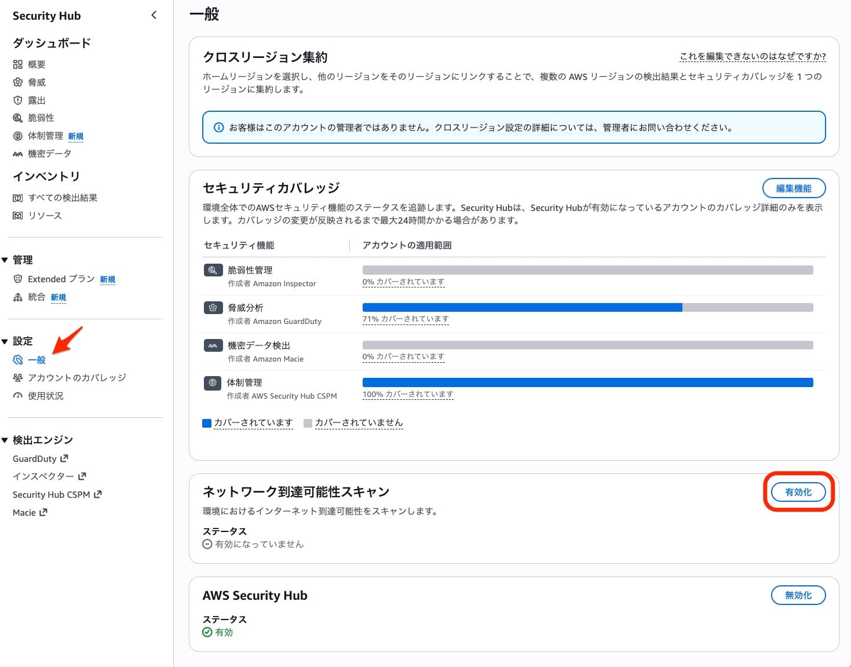
Task: Click 無効化 for AWS Security Hub
Action: pos(798,595)
